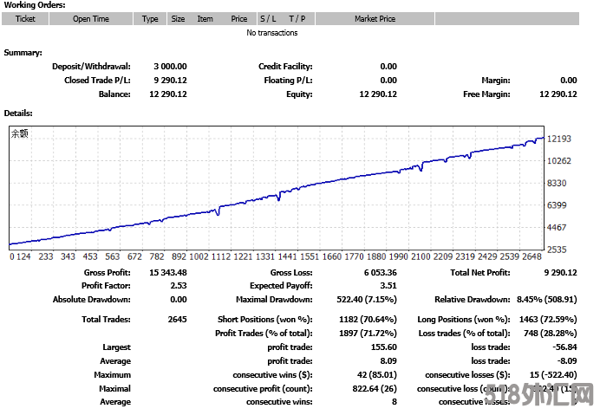Click the 'No transactions' message

272,33
